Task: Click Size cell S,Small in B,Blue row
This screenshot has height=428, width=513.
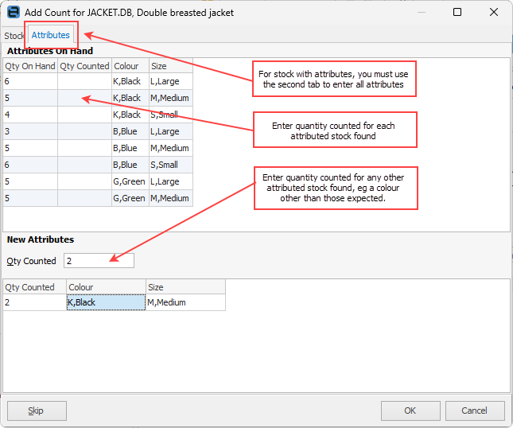Action: pos(171,165)
